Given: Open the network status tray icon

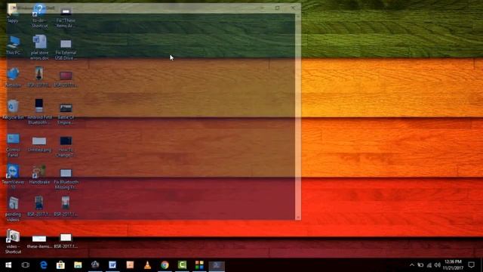Looking at the screenshot, I should [429, 265].
